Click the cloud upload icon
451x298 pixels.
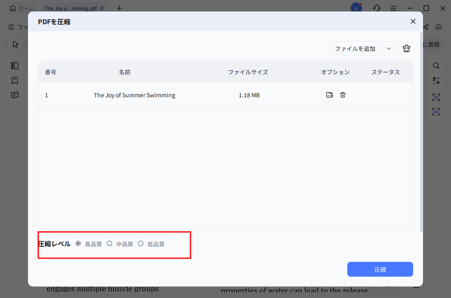tap(439, 27)
